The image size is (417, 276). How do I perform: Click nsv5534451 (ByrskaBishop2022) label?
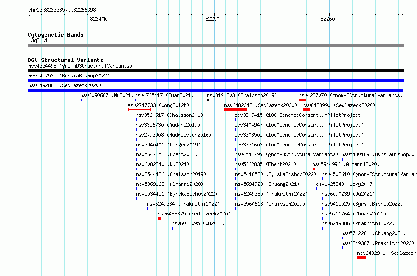(177, 194)
